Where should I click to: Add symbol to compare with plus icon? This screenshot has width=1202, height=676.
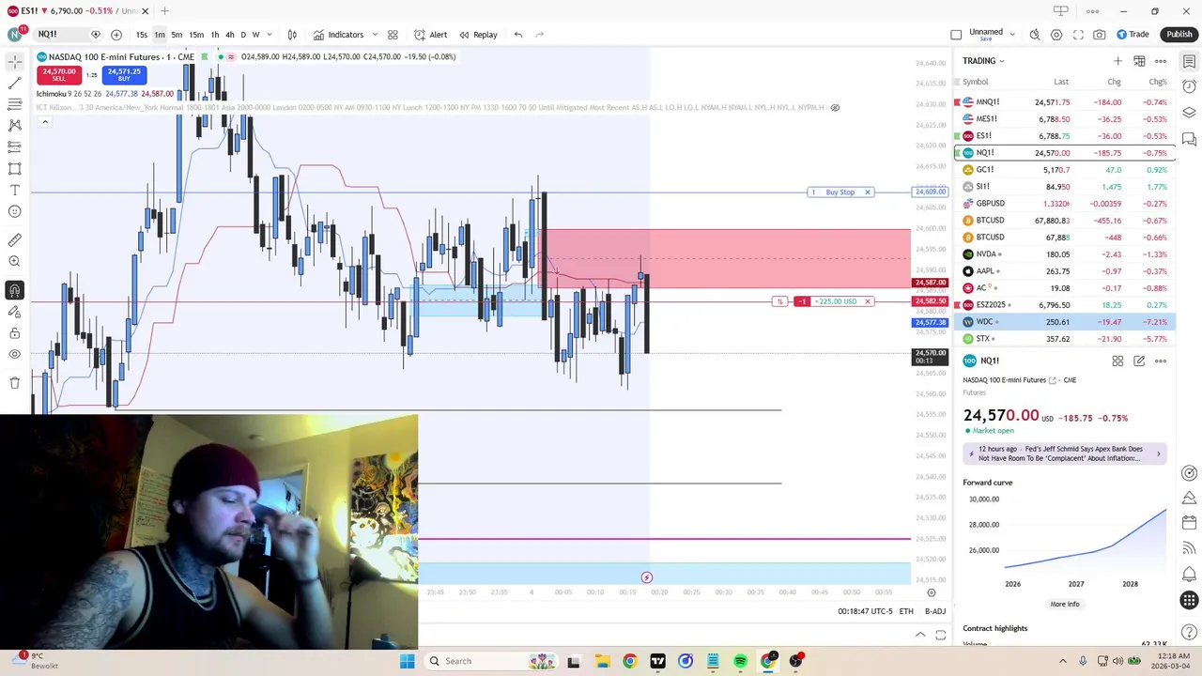pos(116,35)
